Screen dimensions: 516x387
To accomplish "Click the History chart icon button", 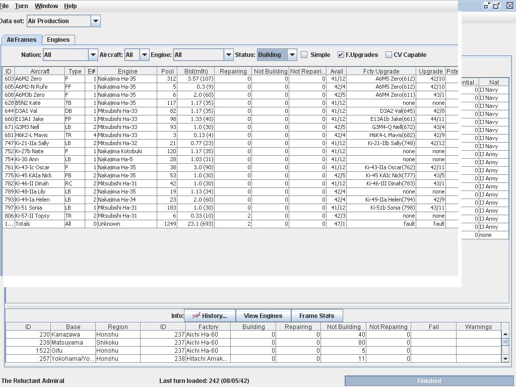I will point(210,316).
